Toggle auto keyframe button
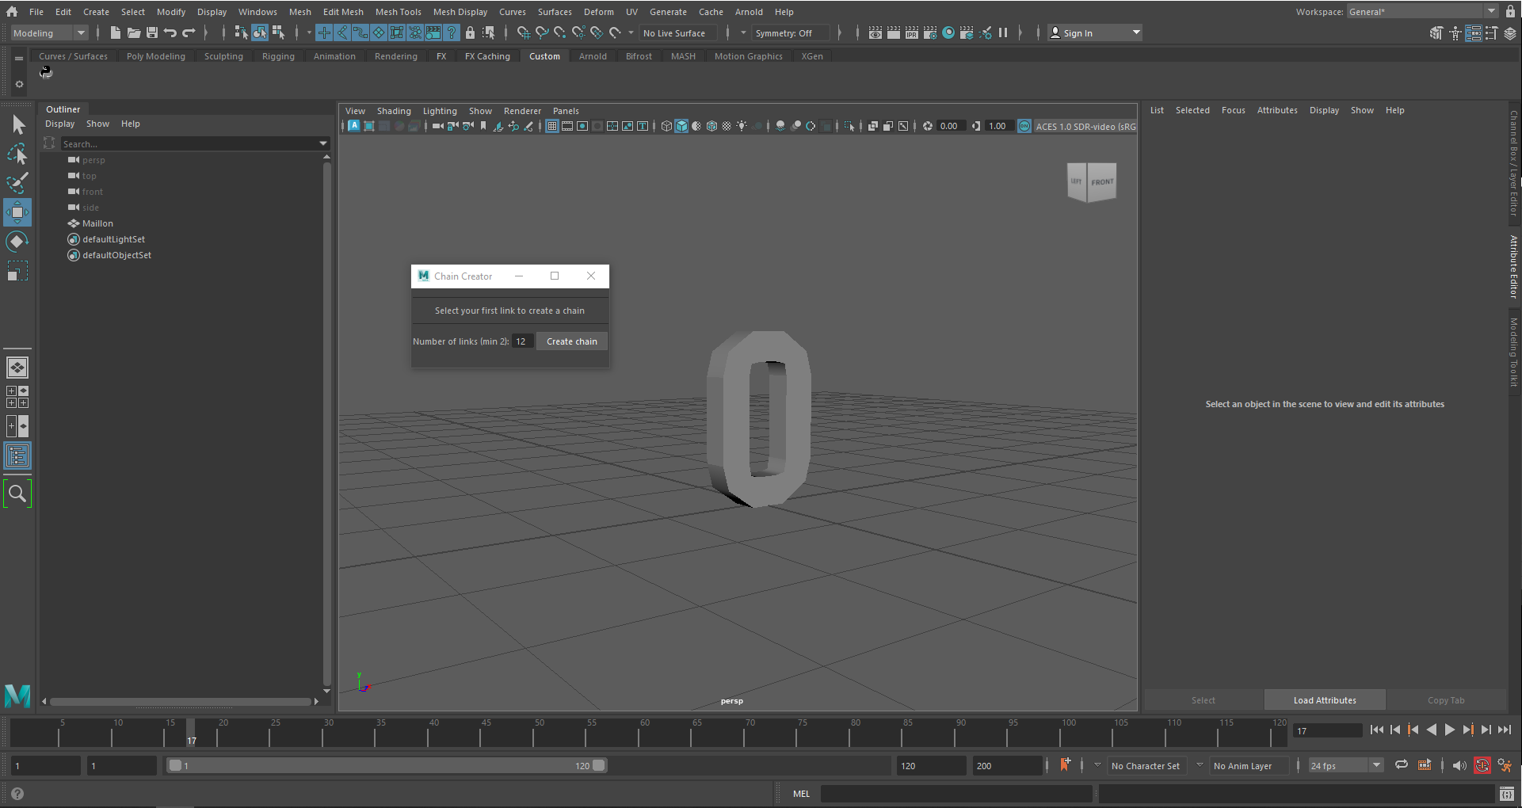Image resolution: width=1522 pixels, height=808 pixels. (1482, 765)
